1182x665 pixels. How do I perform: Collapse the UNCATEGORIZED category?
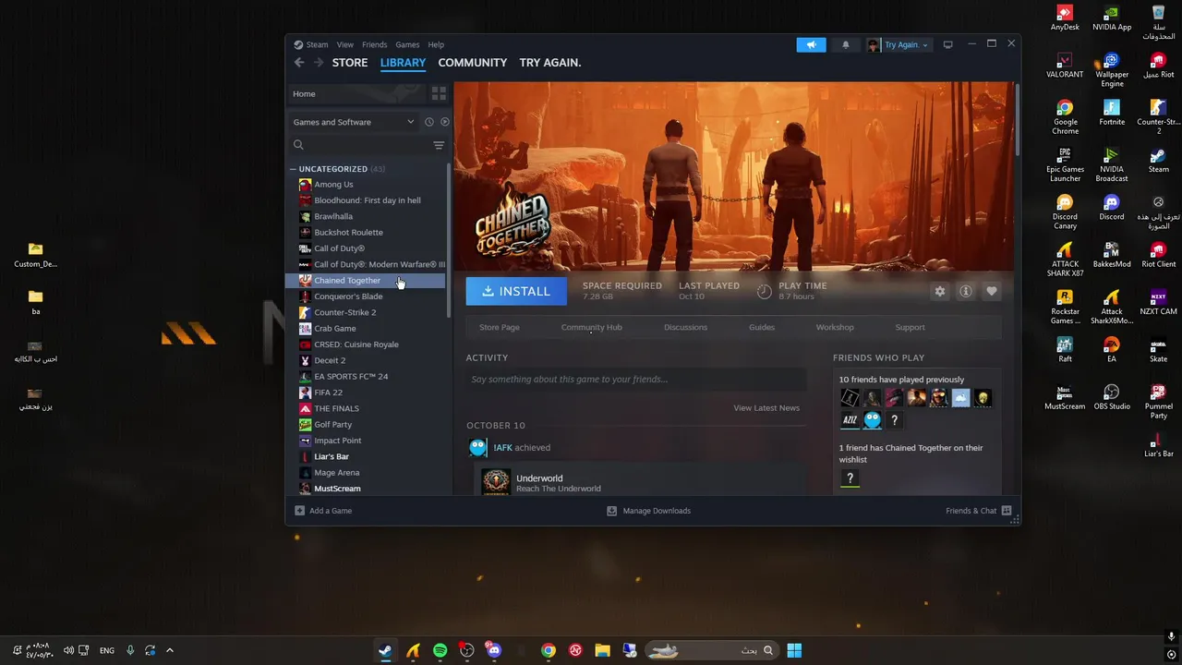[x=293, y=169]
